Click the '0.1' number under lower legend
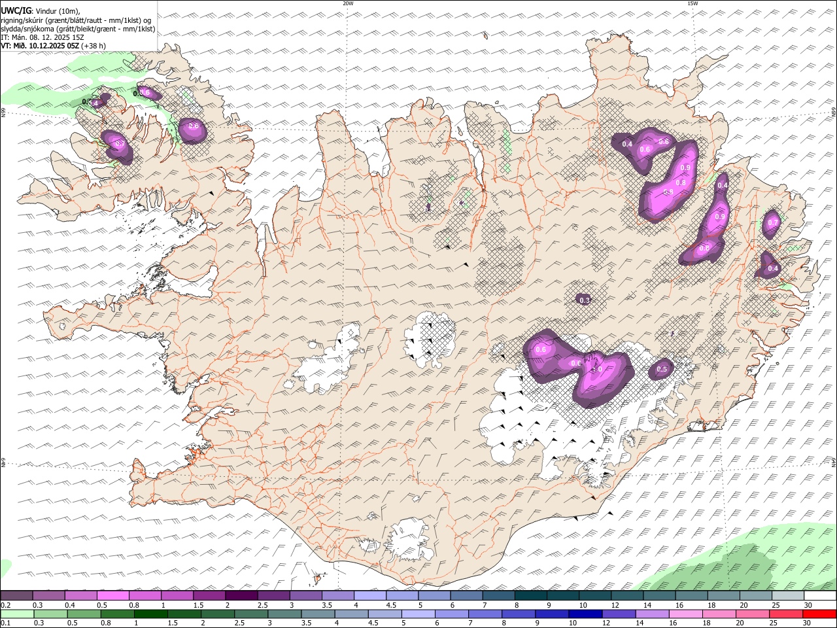 point(6,623)
